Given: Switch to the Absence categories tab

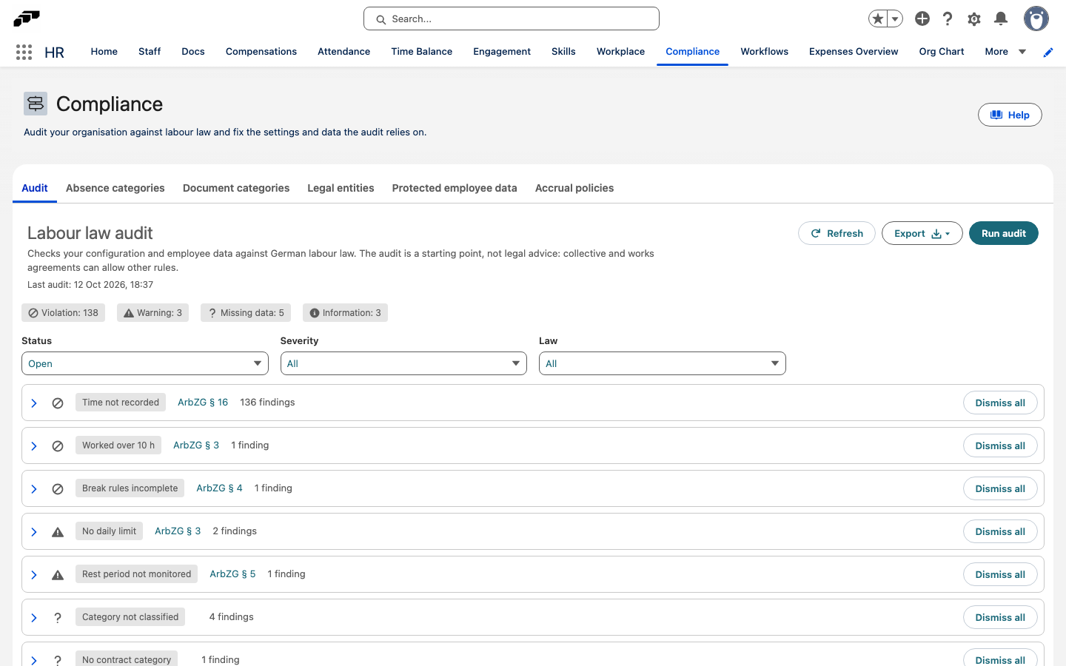Looking at the screenshot, I should 115,188.
